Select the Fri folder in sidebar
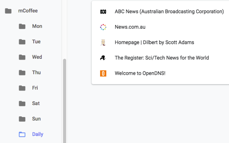 [x=35, y=88]
